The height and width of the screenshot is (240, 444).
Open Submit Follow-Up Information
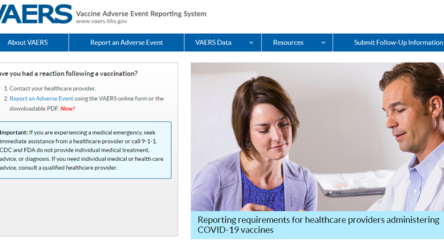pos(398,43)
